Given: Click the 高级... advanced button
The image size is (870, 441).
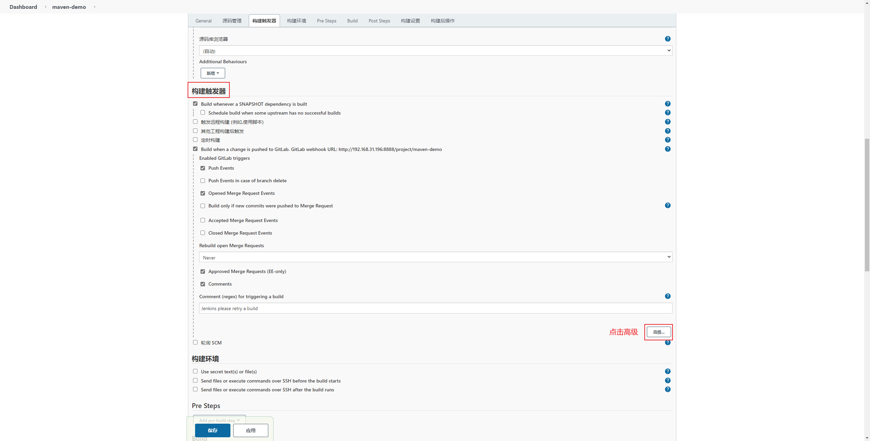Looking at the screenshot, I should pyautogui.click(x=659, y=332).
